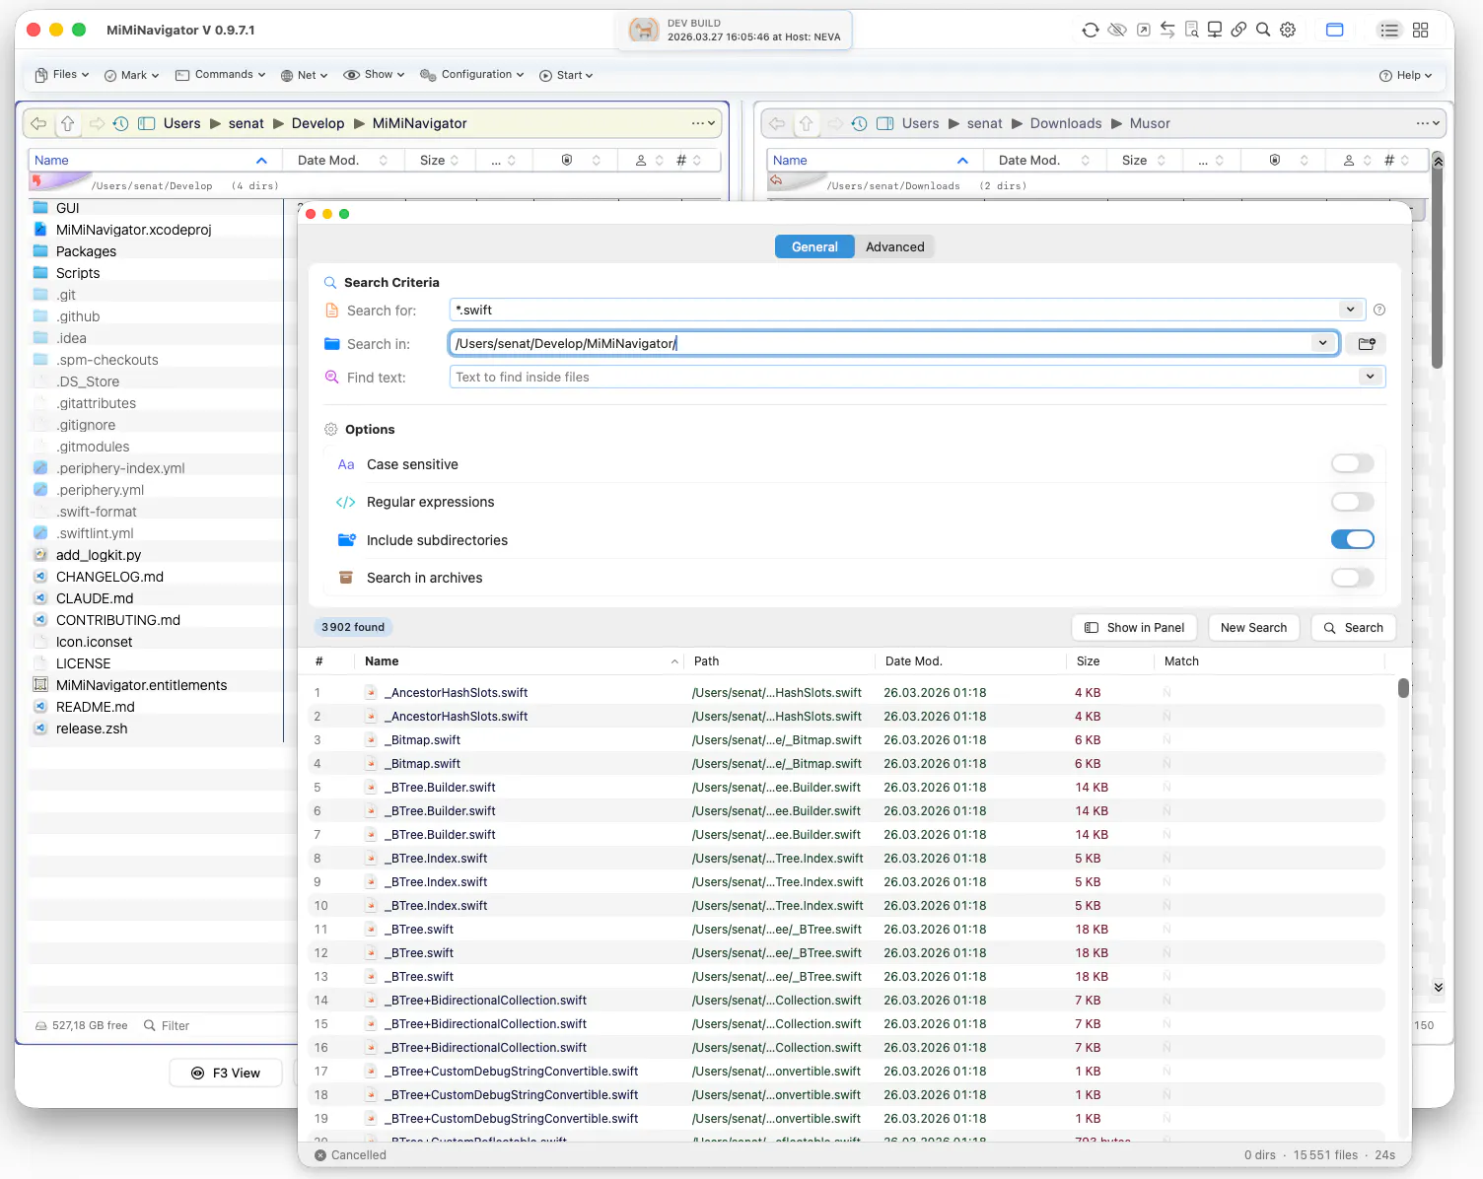This screenshot has width=1483, height=1179.
Task: Click the browse folder icon button
Action: click(1367, 344)
